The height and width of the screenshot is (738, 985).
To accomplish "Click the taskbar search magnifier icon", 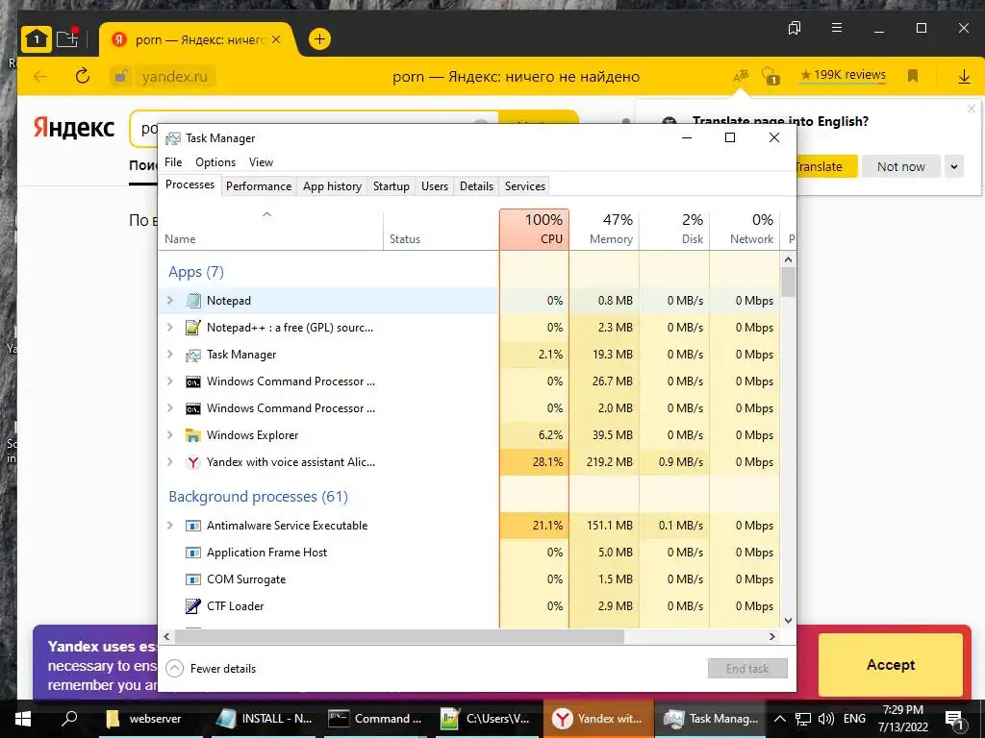I will click(69, 718).
